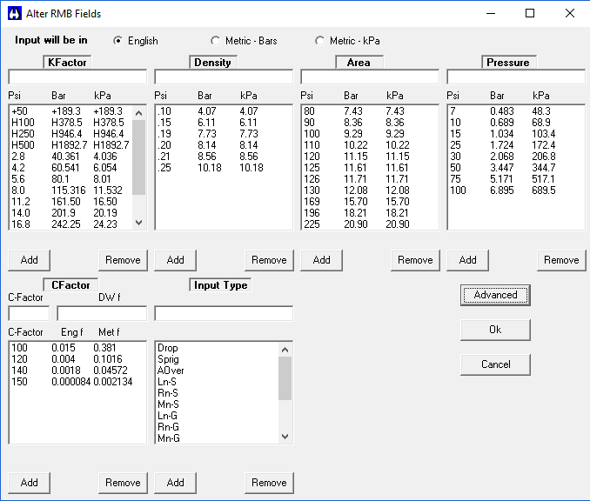Image resolution: width=590 pixels, height=501 pixels.
Task: Click the Cancel button
Action: coord(495,364)
